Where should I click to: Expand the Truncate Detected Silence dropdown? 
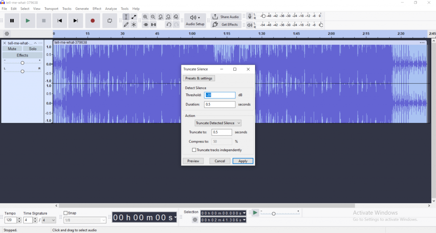click(x=218, y=123)
